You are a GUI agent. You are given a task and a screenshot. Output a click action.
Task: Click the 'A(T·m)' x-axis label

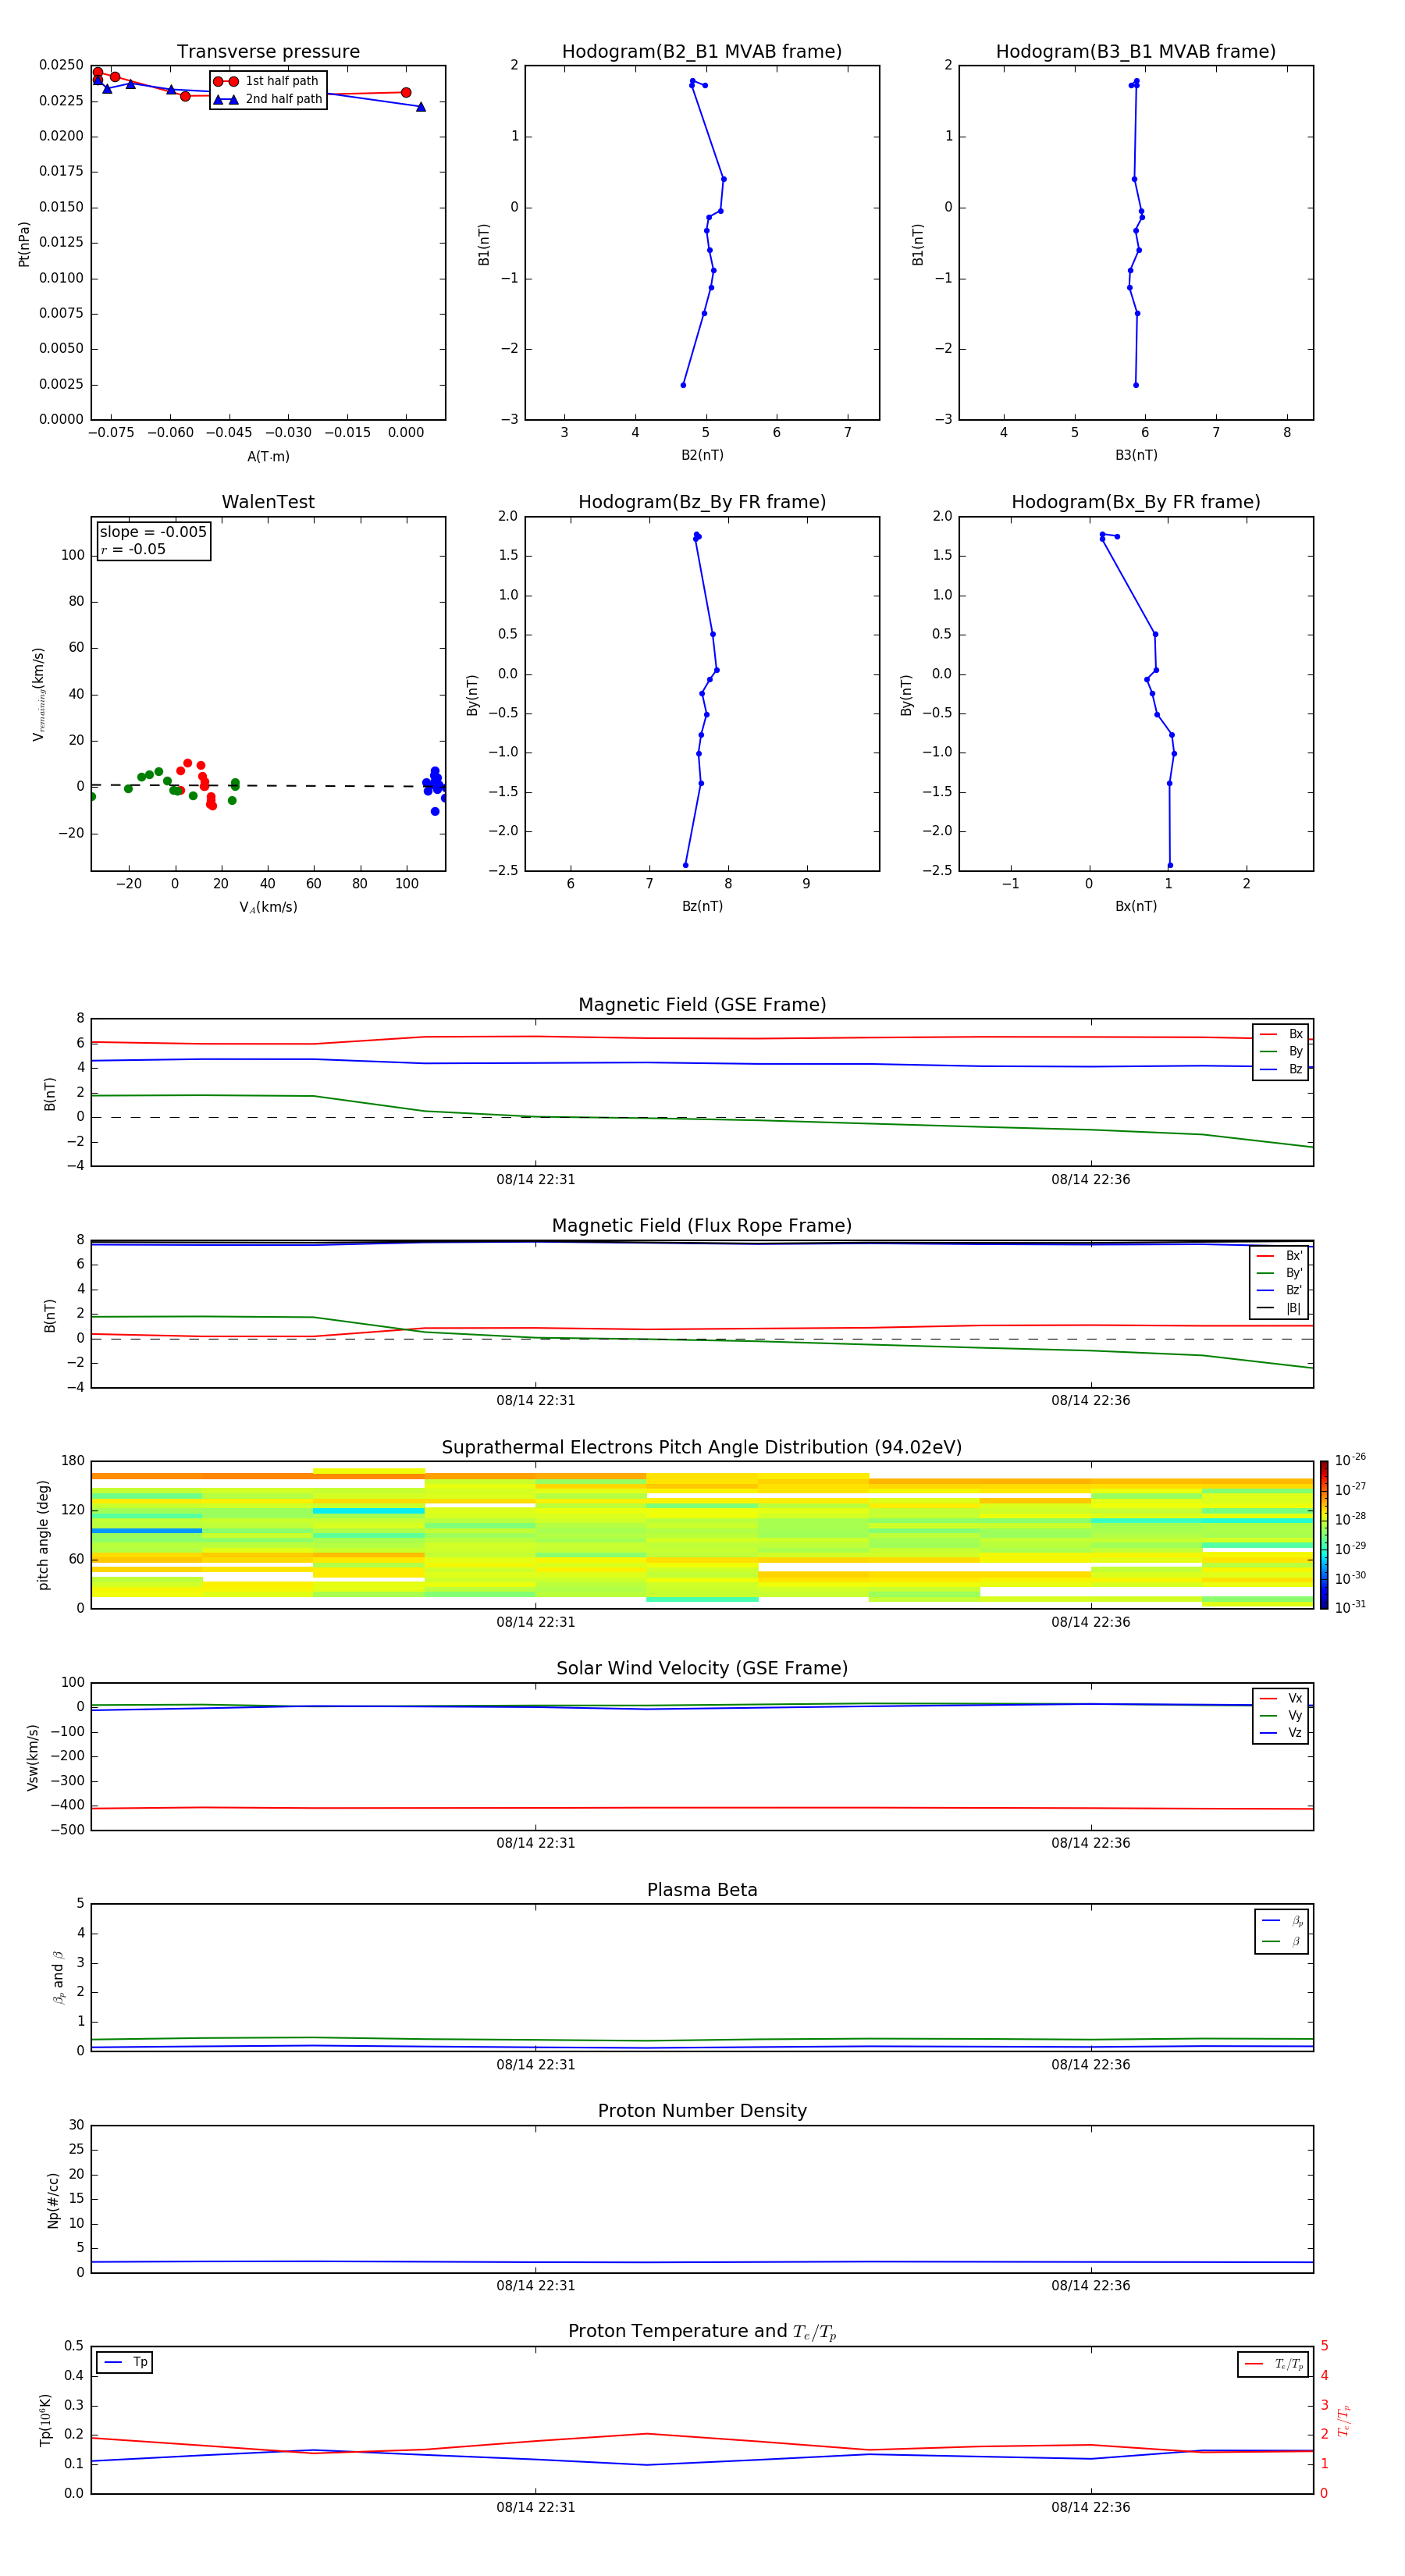pyautogui.click(x=268, y=457)
